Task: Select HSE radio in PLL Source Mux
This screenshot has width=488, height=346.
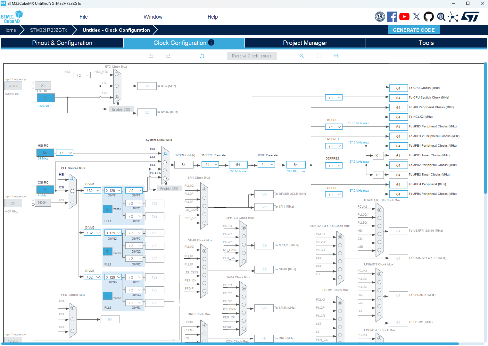Action: (x=72, y=203)
